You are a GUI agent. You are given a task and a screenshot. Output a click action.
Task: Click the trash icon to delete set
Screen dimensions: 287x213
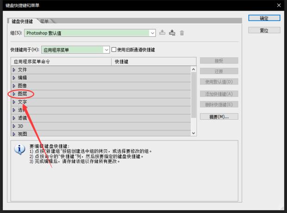pyautogui.click(x=182, y=33)
